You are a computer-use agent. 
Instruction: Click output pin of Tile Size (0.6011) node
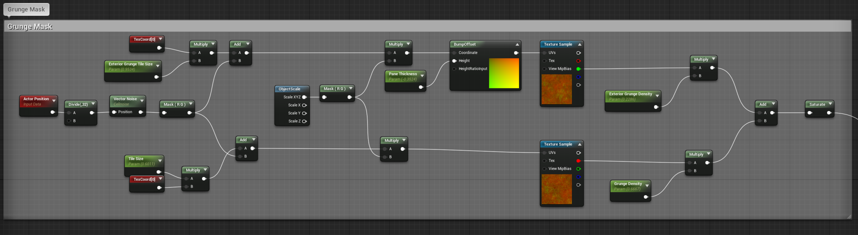pyautogui.click(x=159, y=172)
